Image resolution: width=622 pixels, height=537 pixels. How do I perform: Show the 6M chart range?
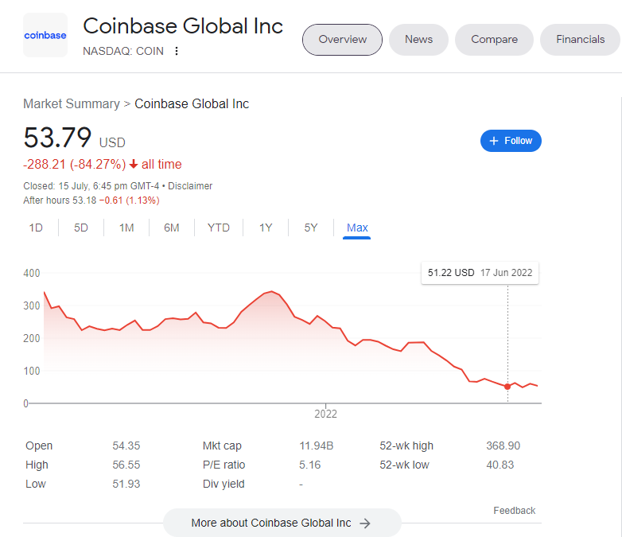[x=172, y=228]
